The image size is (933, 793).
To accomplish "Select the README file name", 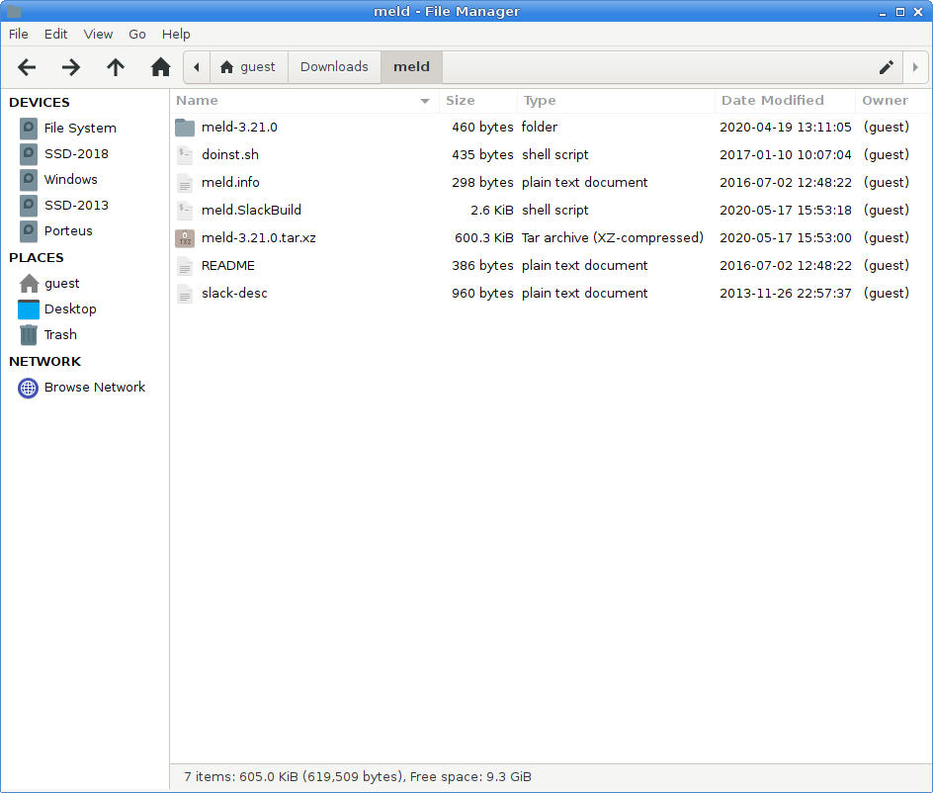I will 228,266.
